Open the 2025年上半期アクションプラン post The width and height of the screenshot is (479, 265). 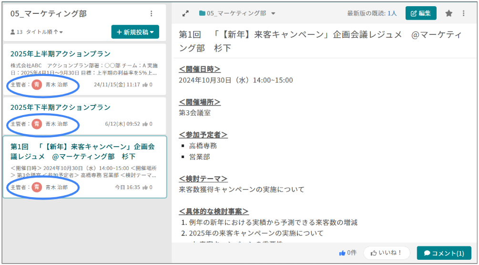(x=61, y=53)
